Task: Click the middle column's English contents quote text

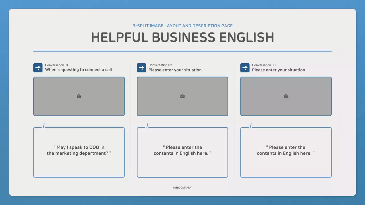Action: (182, 150)
